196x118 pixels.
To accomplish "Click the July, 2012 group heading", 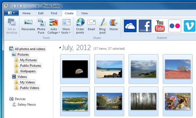I will coord(76,48).
